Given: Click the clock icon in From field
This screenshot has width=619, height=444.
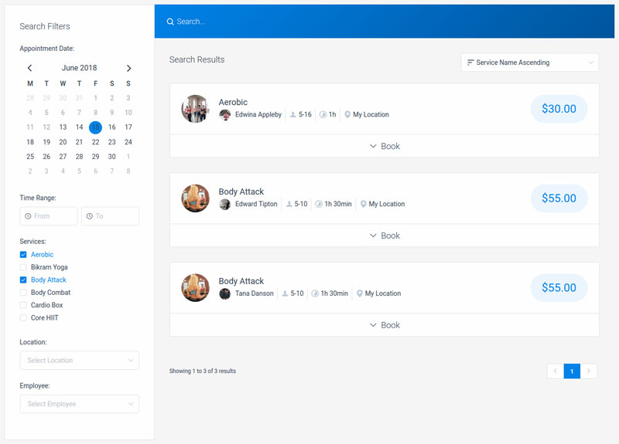Looking at the screenshot, I should [x=28, y=216].
